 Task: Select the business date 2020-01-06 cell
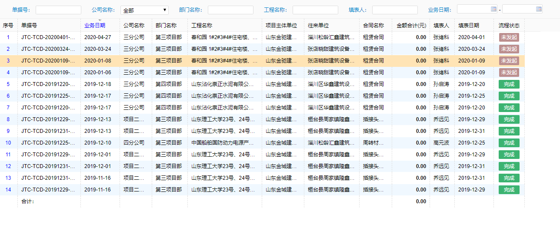click(x=98, y=73)
